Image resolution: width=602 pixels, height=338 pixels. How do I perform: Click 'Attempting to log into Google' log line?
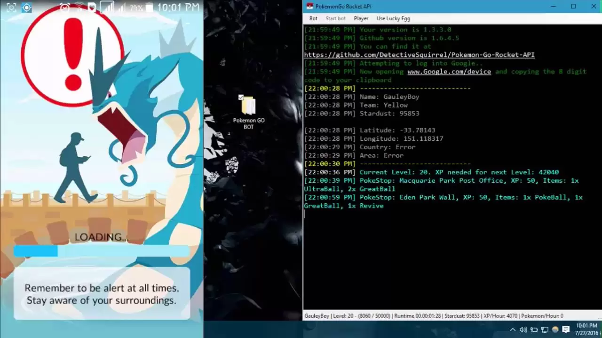point(393,63)
